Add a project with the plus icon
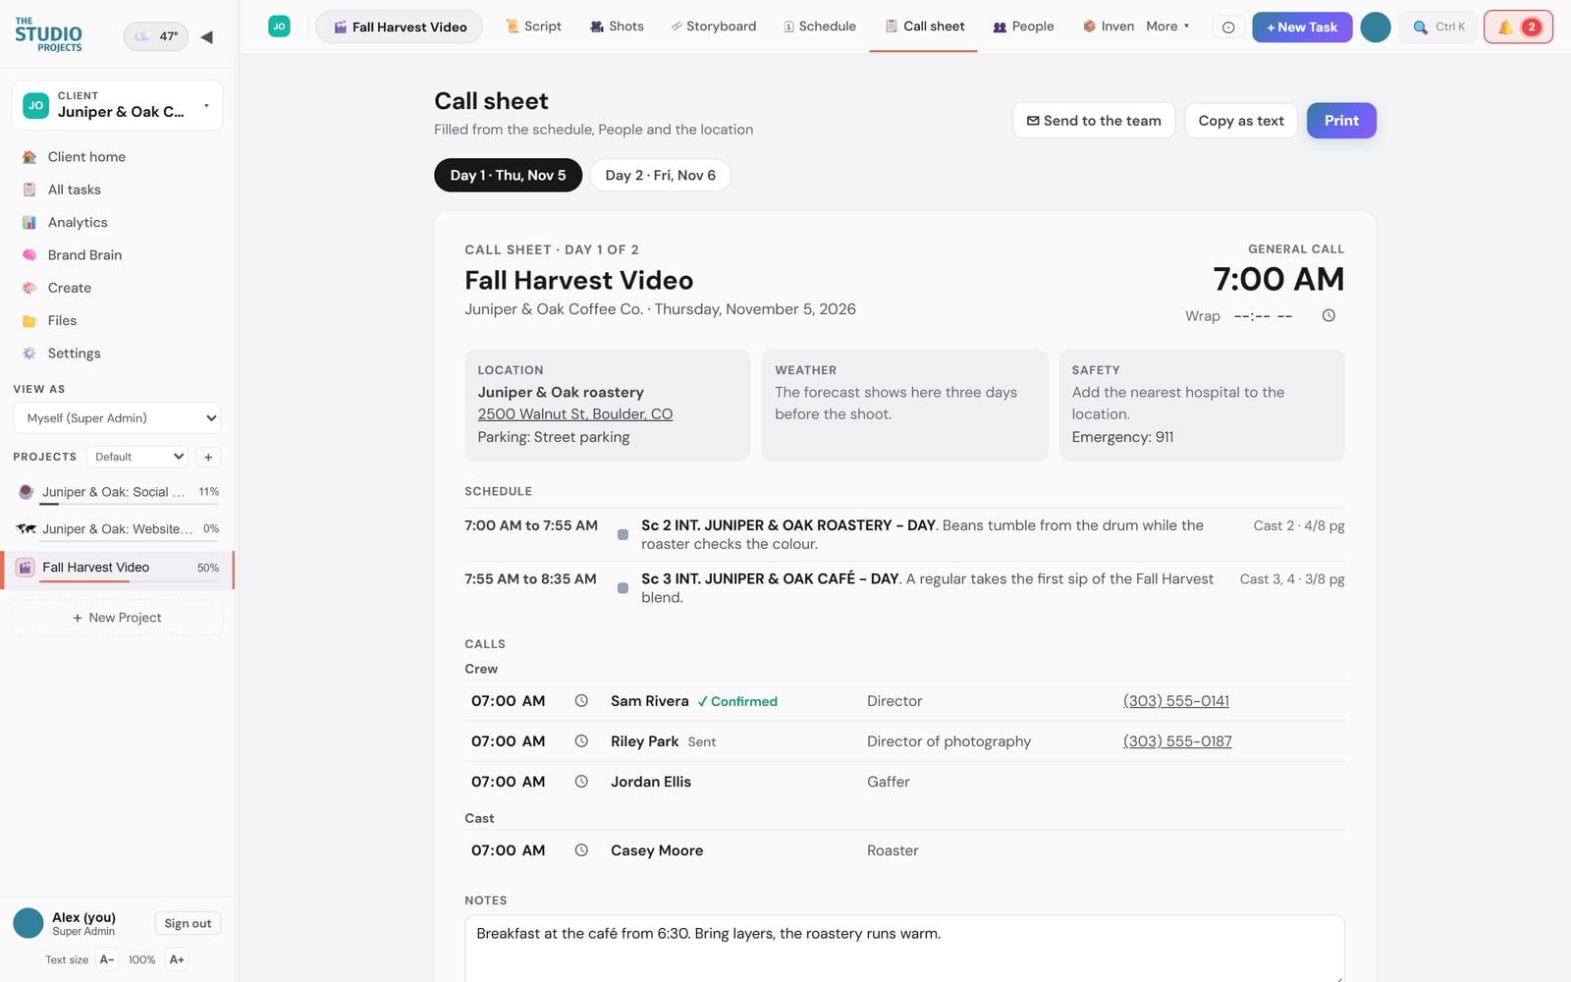The height and width of the screenshot is (982, 1571). (208, 457)
